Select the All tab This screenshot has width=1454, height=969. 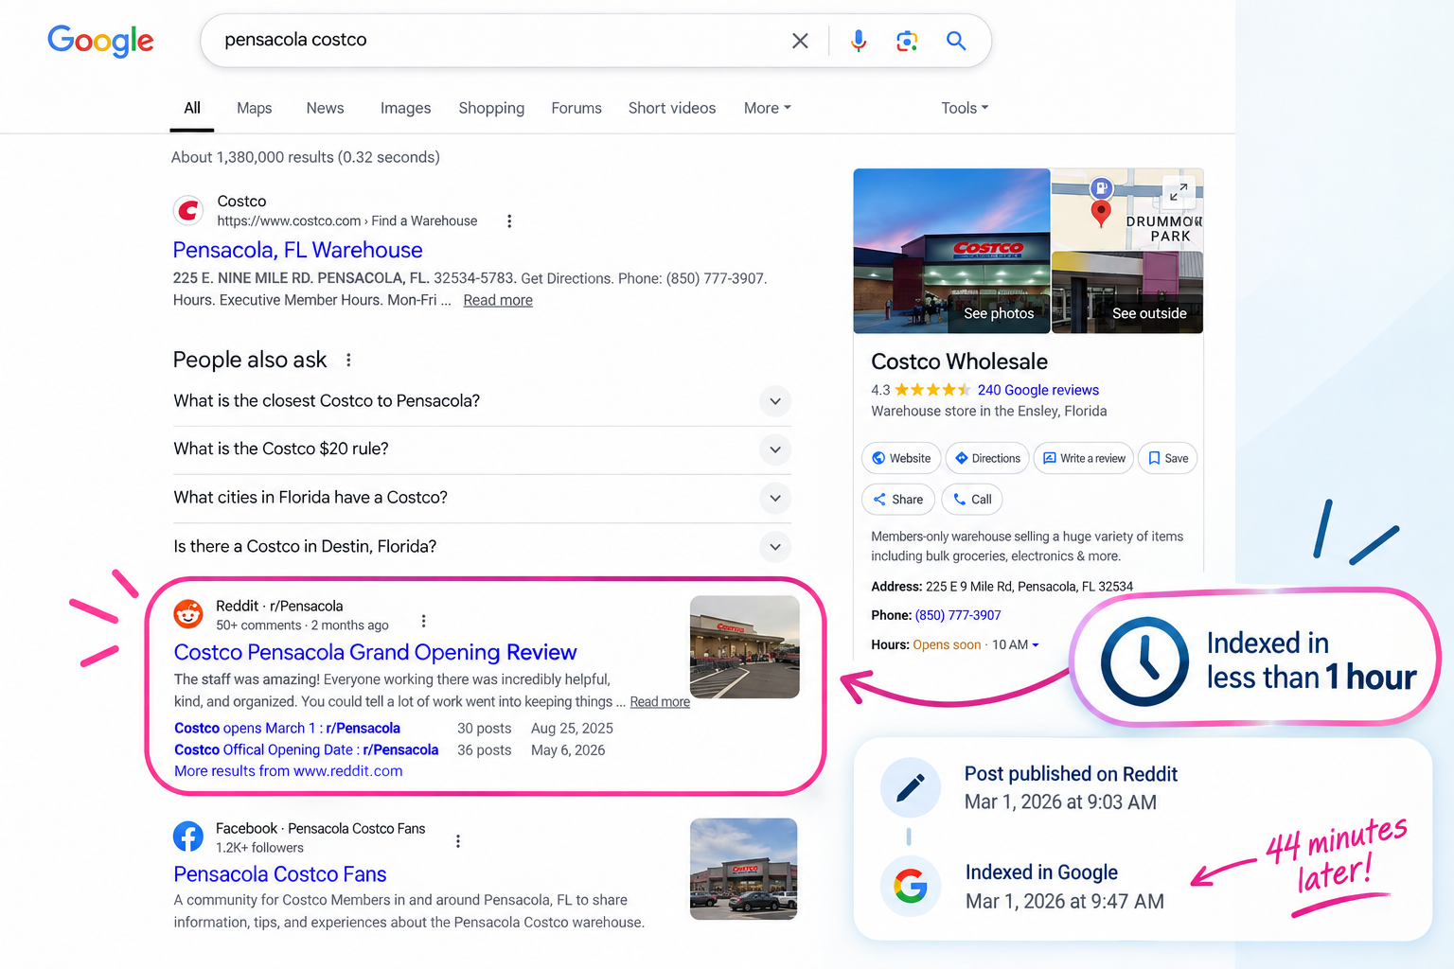pyautogui.click(x=192, y=108)
